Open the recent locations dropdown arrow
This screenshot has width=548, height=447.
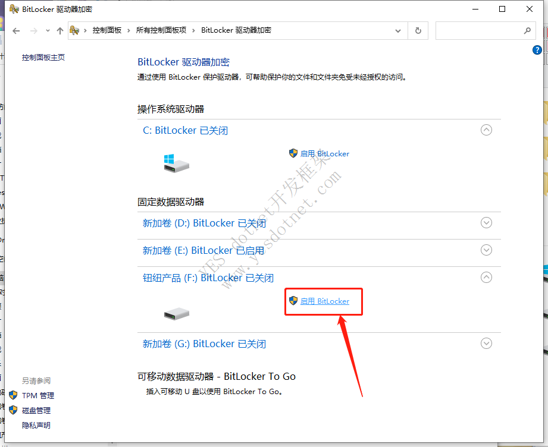[48, 31]
